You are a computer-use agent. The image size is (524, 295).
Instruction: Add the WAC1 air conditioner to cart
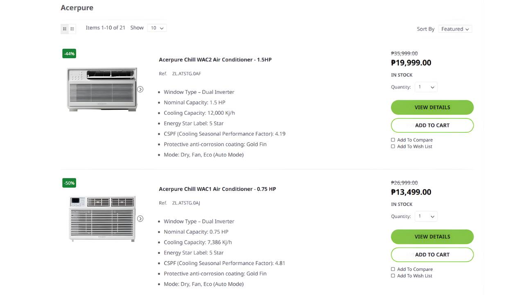(432, 254)
